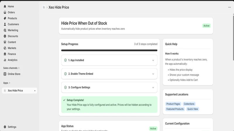Viewport: 234px width, 131px height.
Task: Click the Settings gear icon
Action: tap(5, 127)
